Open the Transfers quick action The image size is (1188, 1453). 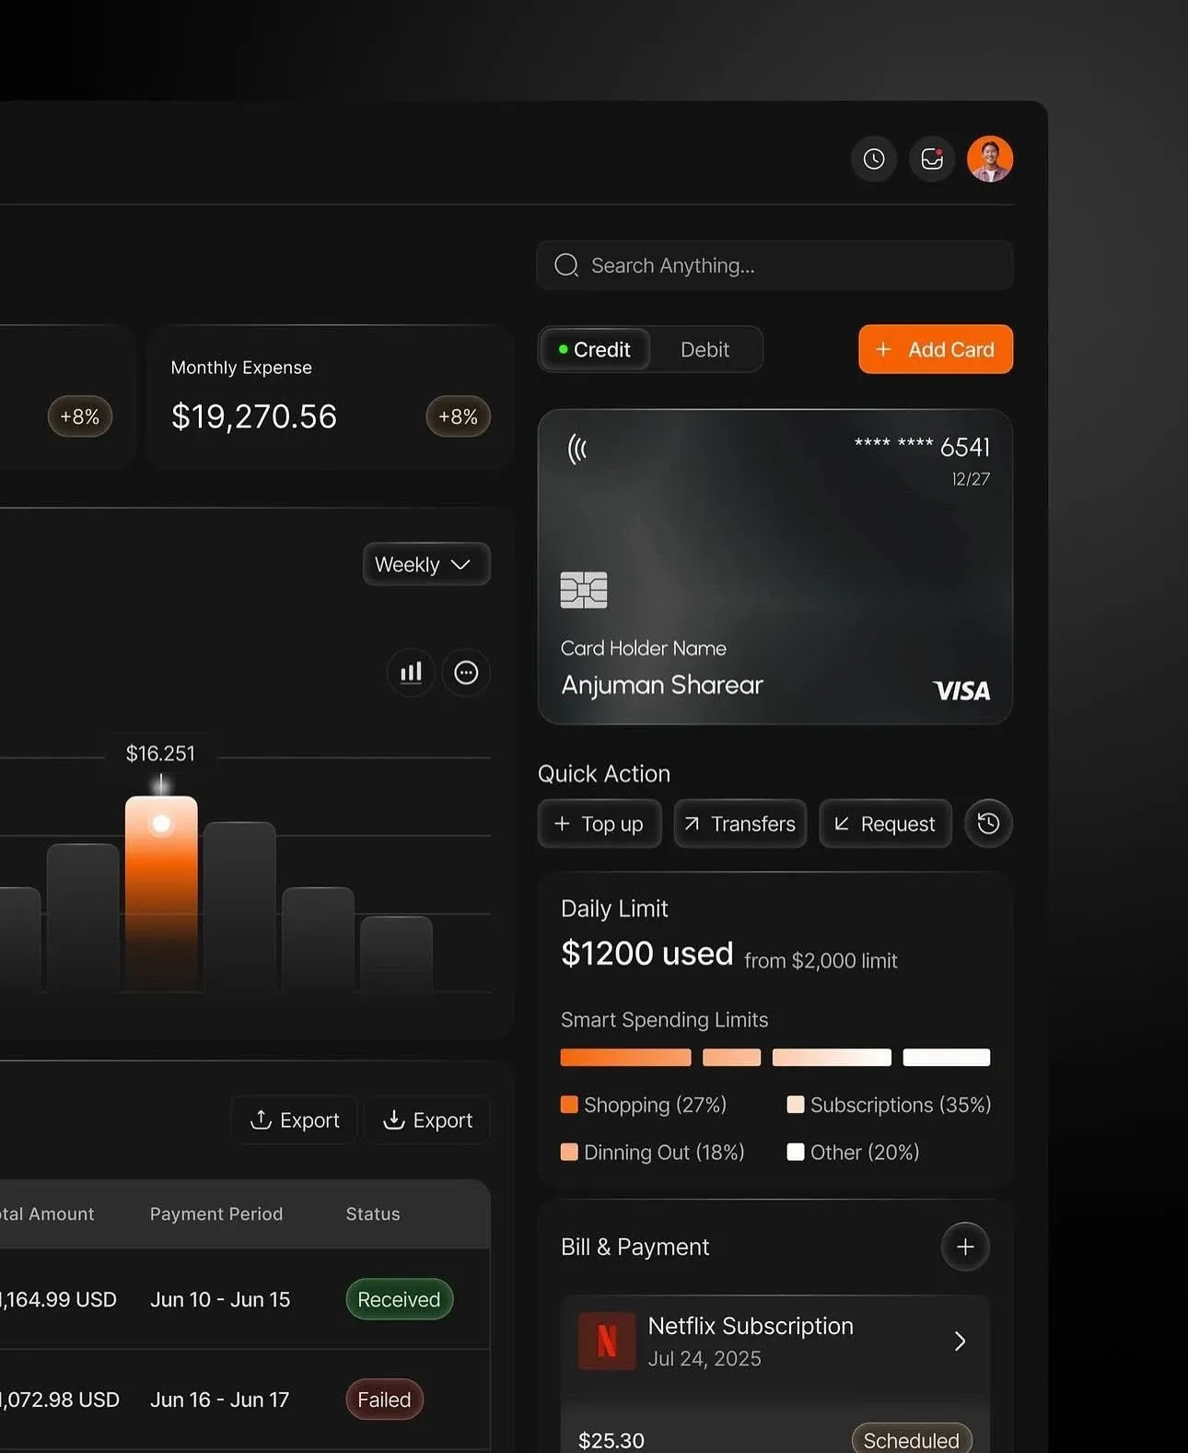pos(740,824)
